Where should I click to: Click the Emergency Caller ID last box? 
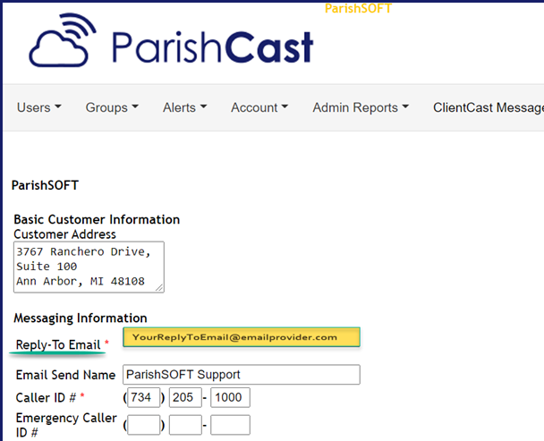(x=230, y=425)
